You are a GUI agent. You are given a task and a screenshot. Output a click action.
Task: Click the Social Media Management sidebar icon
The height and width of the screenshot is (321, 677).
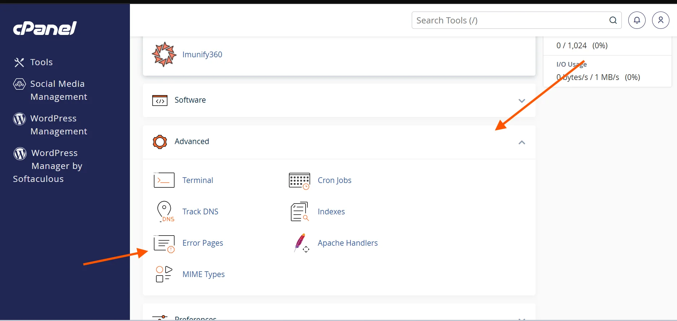(19, 84)
